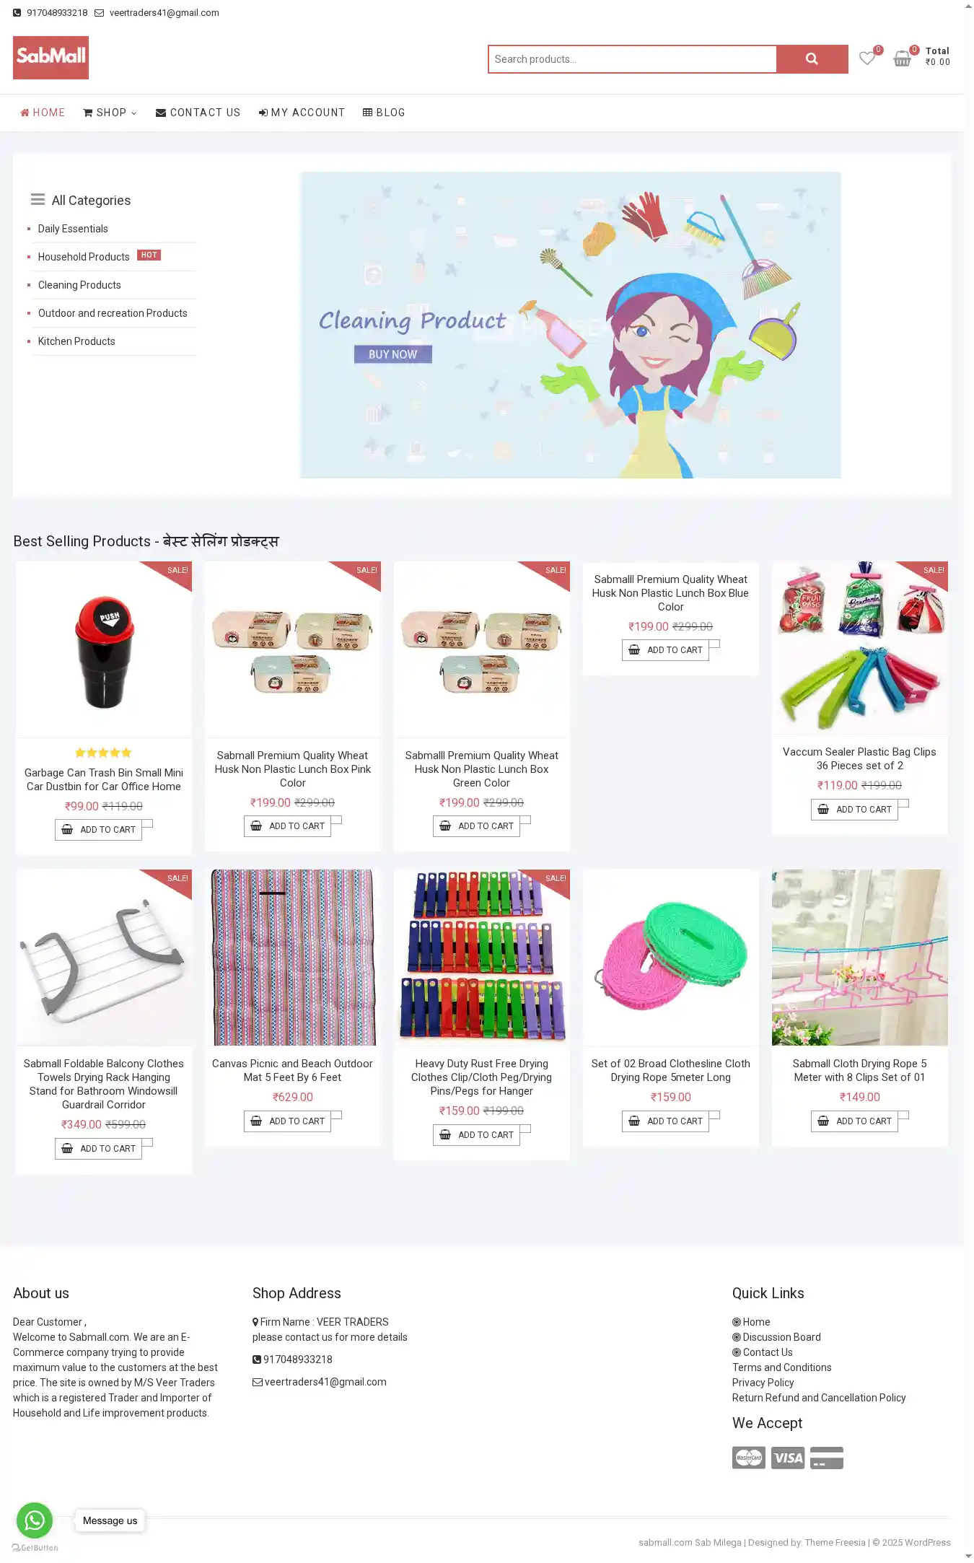974x1563 pixels.
Task: Expand the Shop menu dropdown
Action: click(x=110, y=113)
